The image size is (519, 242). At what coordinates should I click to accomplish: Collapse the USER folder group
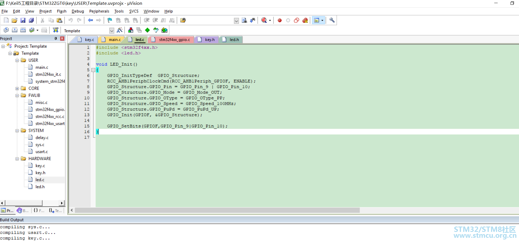(17, 60)
